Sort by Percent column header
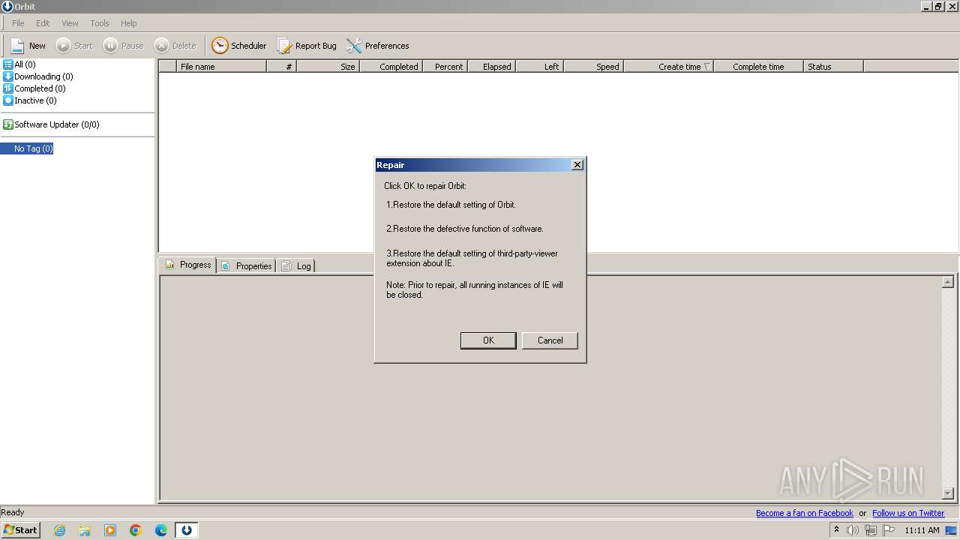The height and width of the screenshot is (540, 960). [x=445, y=67]
